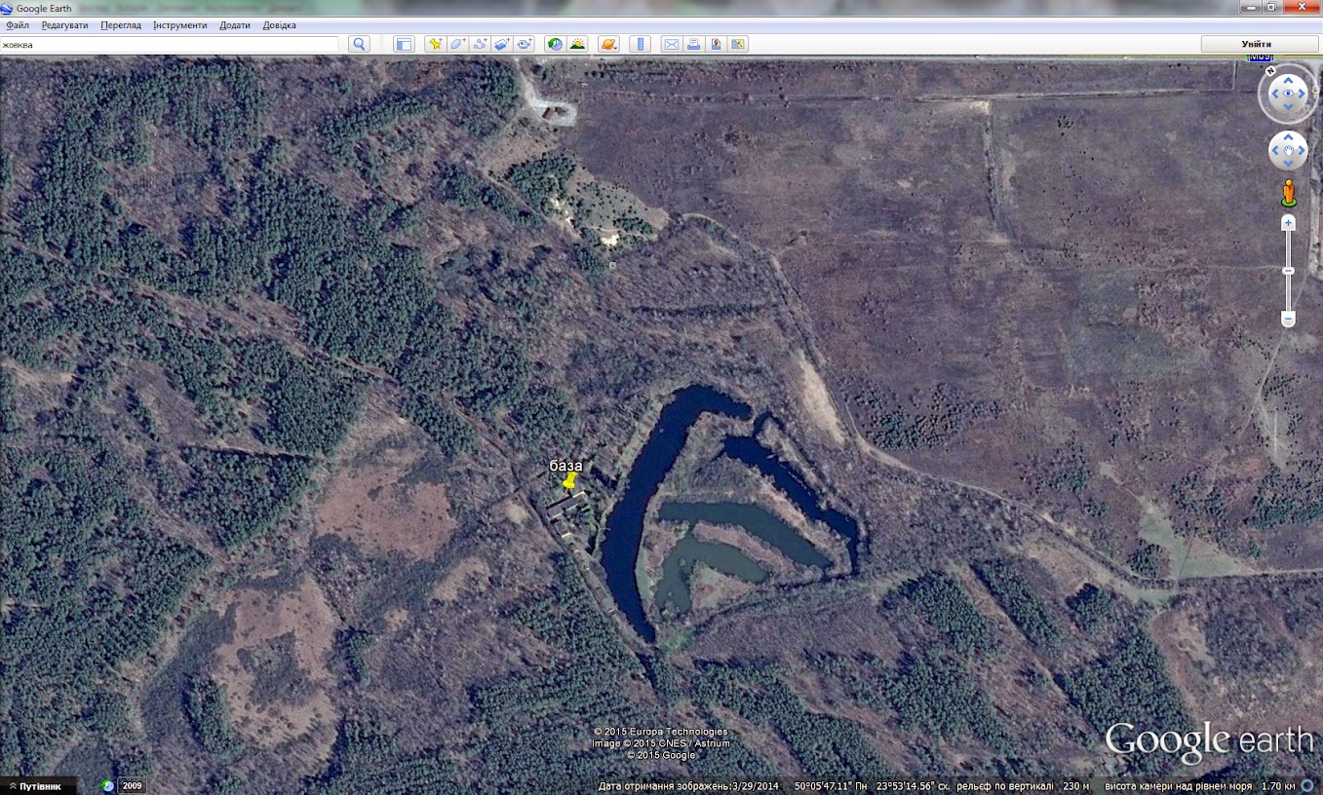Toggle the sidebar panel icon

[x=404, y=44]
